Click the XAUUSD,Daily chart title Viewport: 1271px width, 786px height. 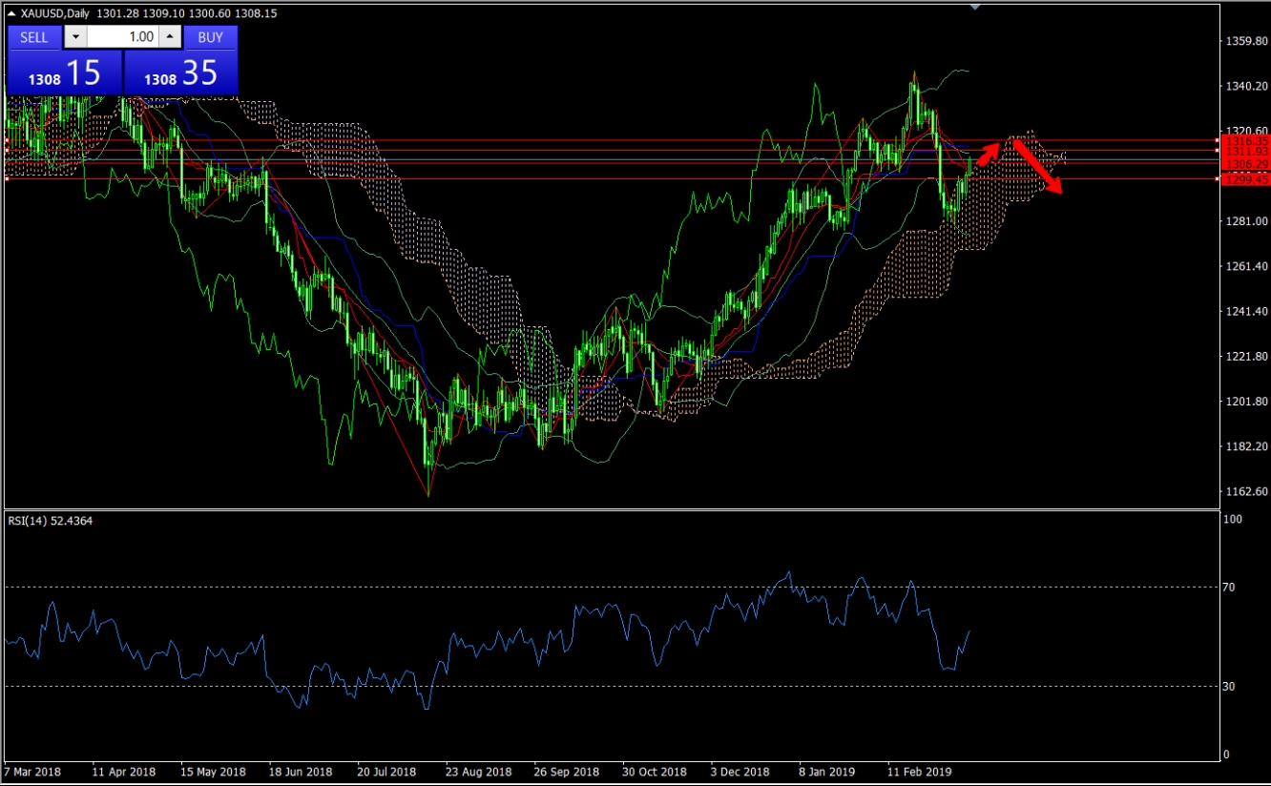pyautogui.click(x=56, y=13)
